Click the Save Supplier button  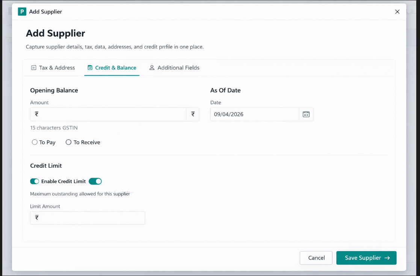(366, 258)
